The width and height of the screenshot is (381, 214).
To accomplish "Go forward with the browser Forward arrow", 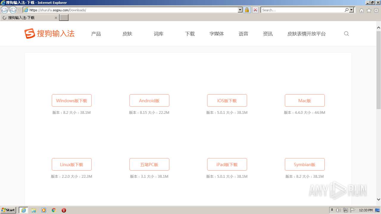I will click(x=13, y=10).
